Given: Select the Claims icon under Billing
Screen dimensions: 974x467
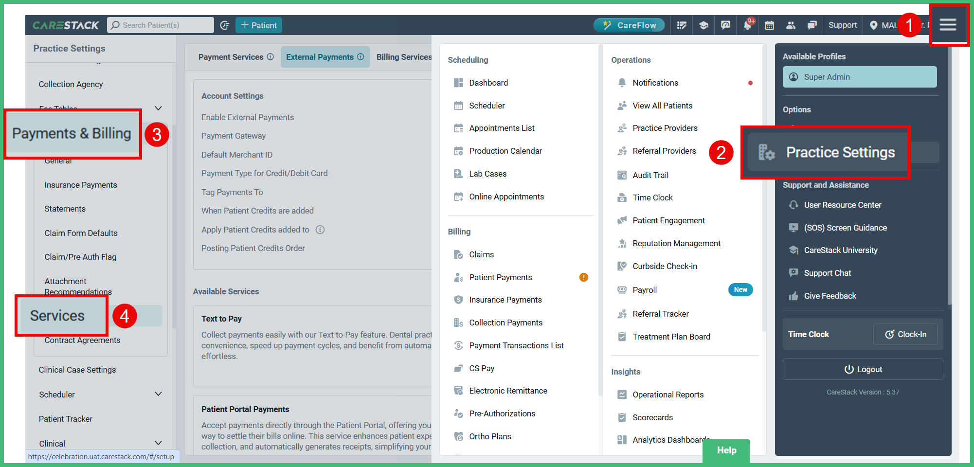Looking at the screenshot, I should [x=458, y=254].
